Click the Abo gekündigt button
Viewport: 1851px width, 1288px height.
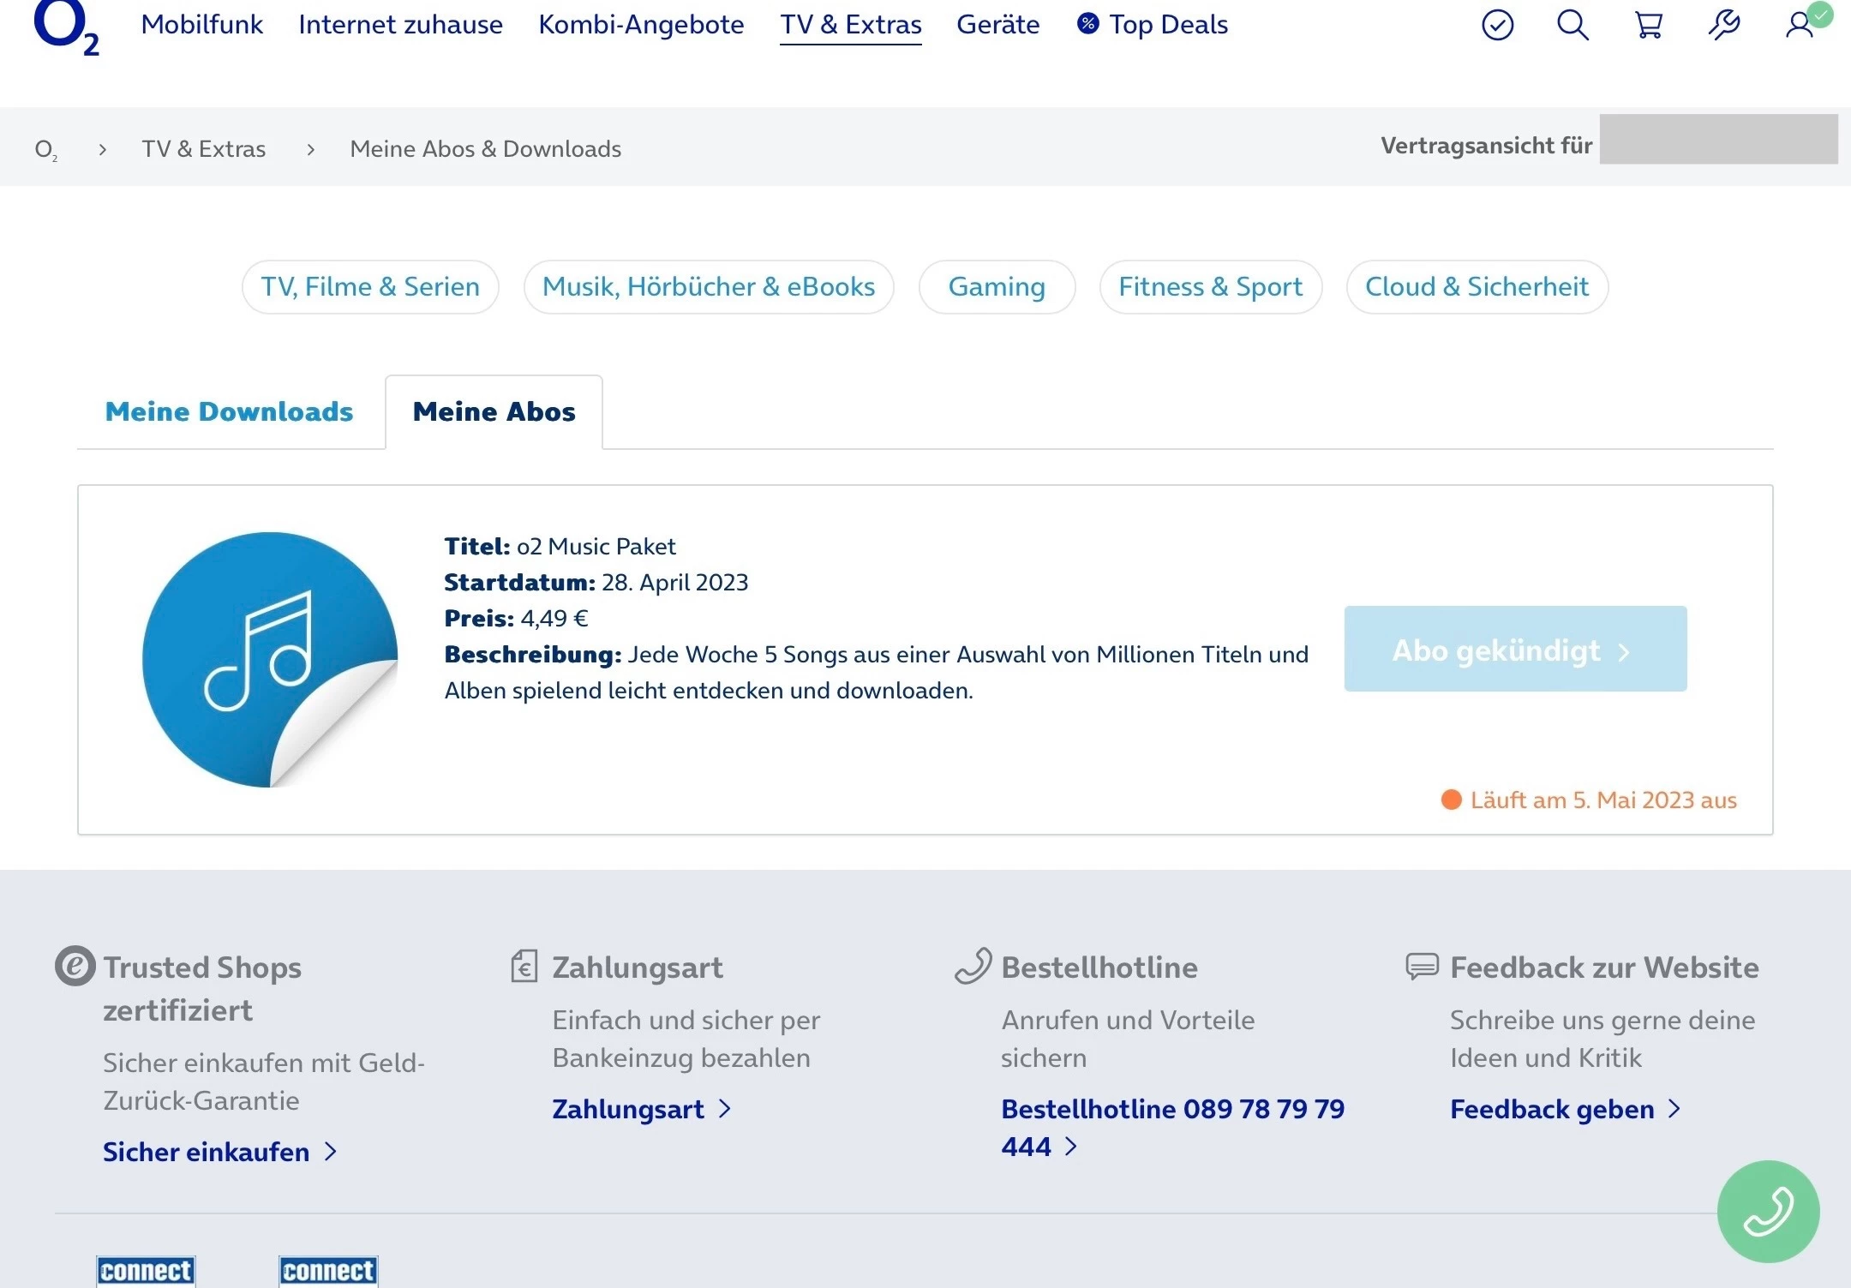(x=1514, y=650)
